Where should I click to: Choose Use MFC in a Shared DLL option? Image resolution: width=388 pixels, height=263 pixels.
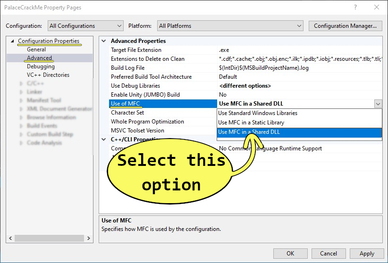pyautogui.click(x=299, y=132)
